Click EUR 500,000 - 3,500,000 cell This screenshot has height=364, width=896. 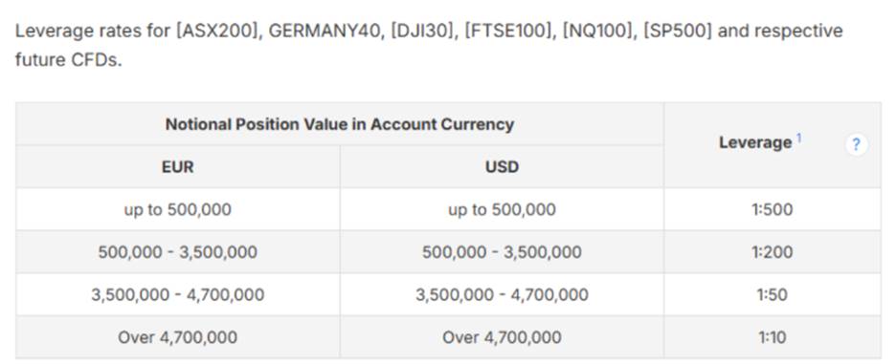pos(178,251)
